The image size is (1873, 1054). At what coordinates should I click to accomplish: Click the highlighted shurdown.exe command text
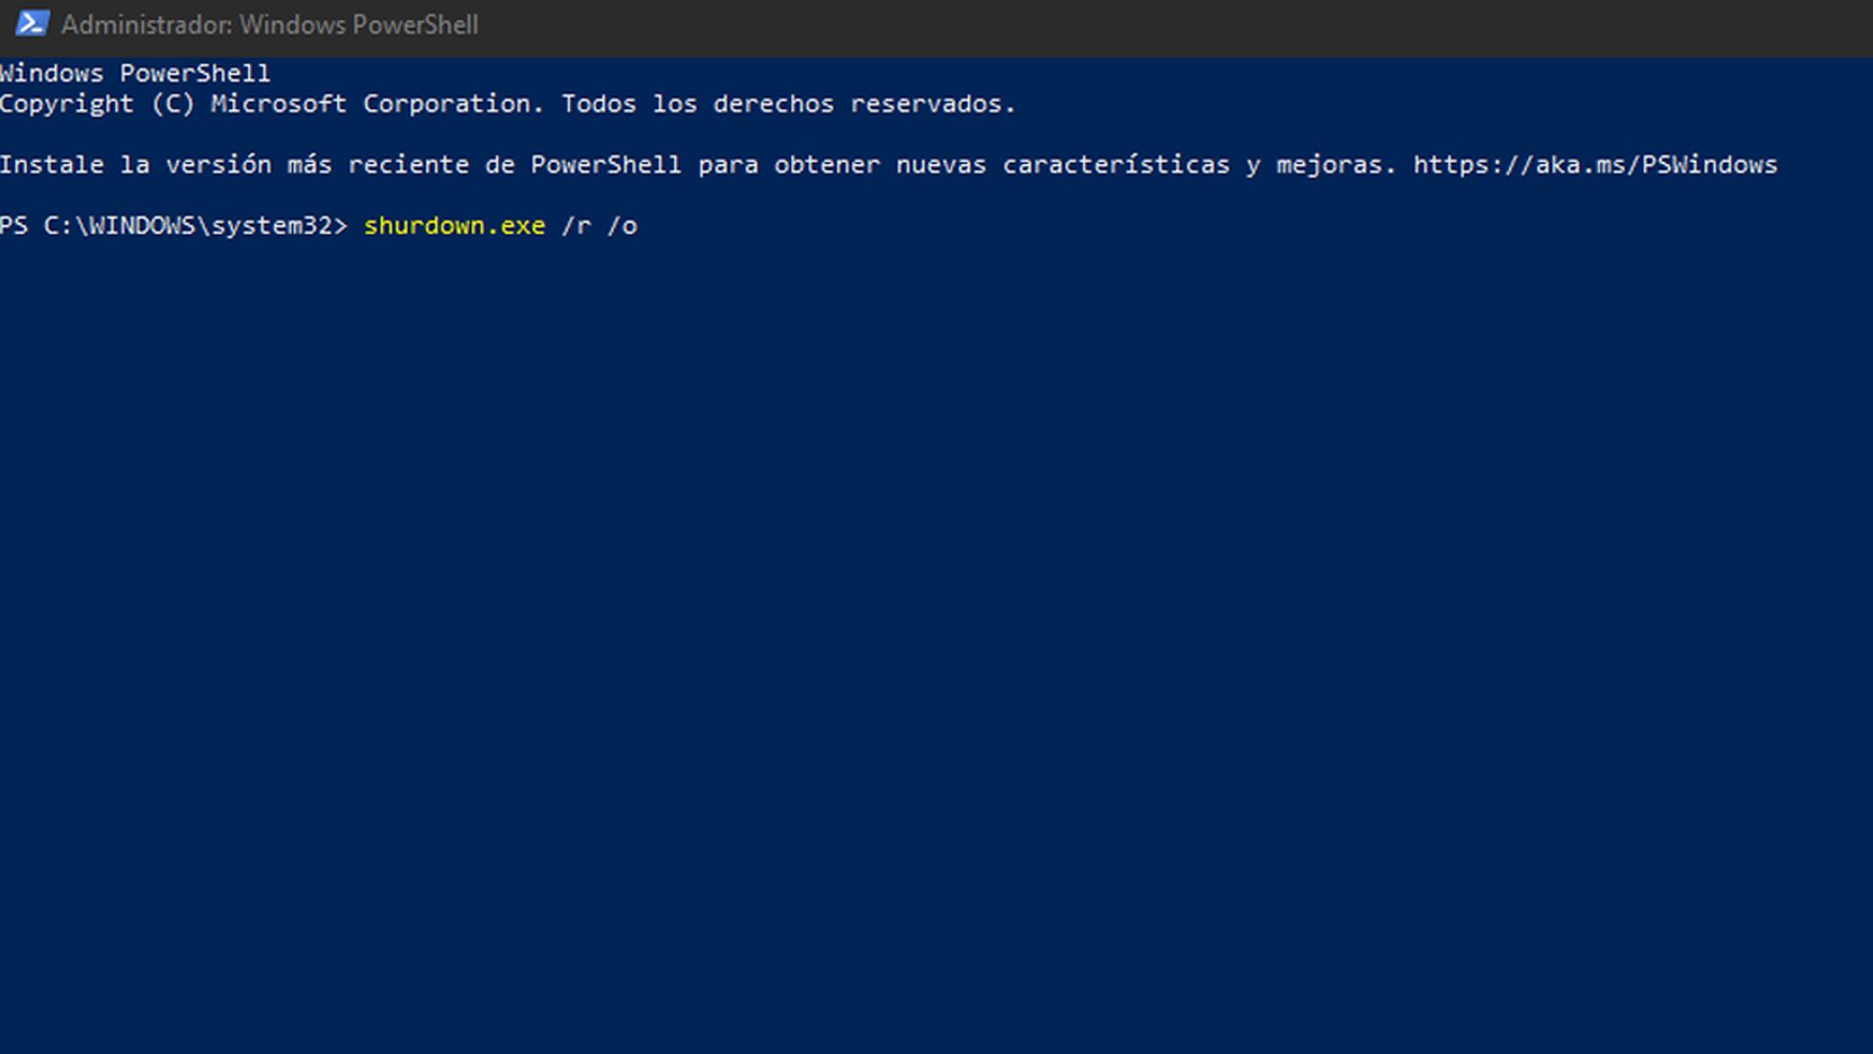(455, 225)
